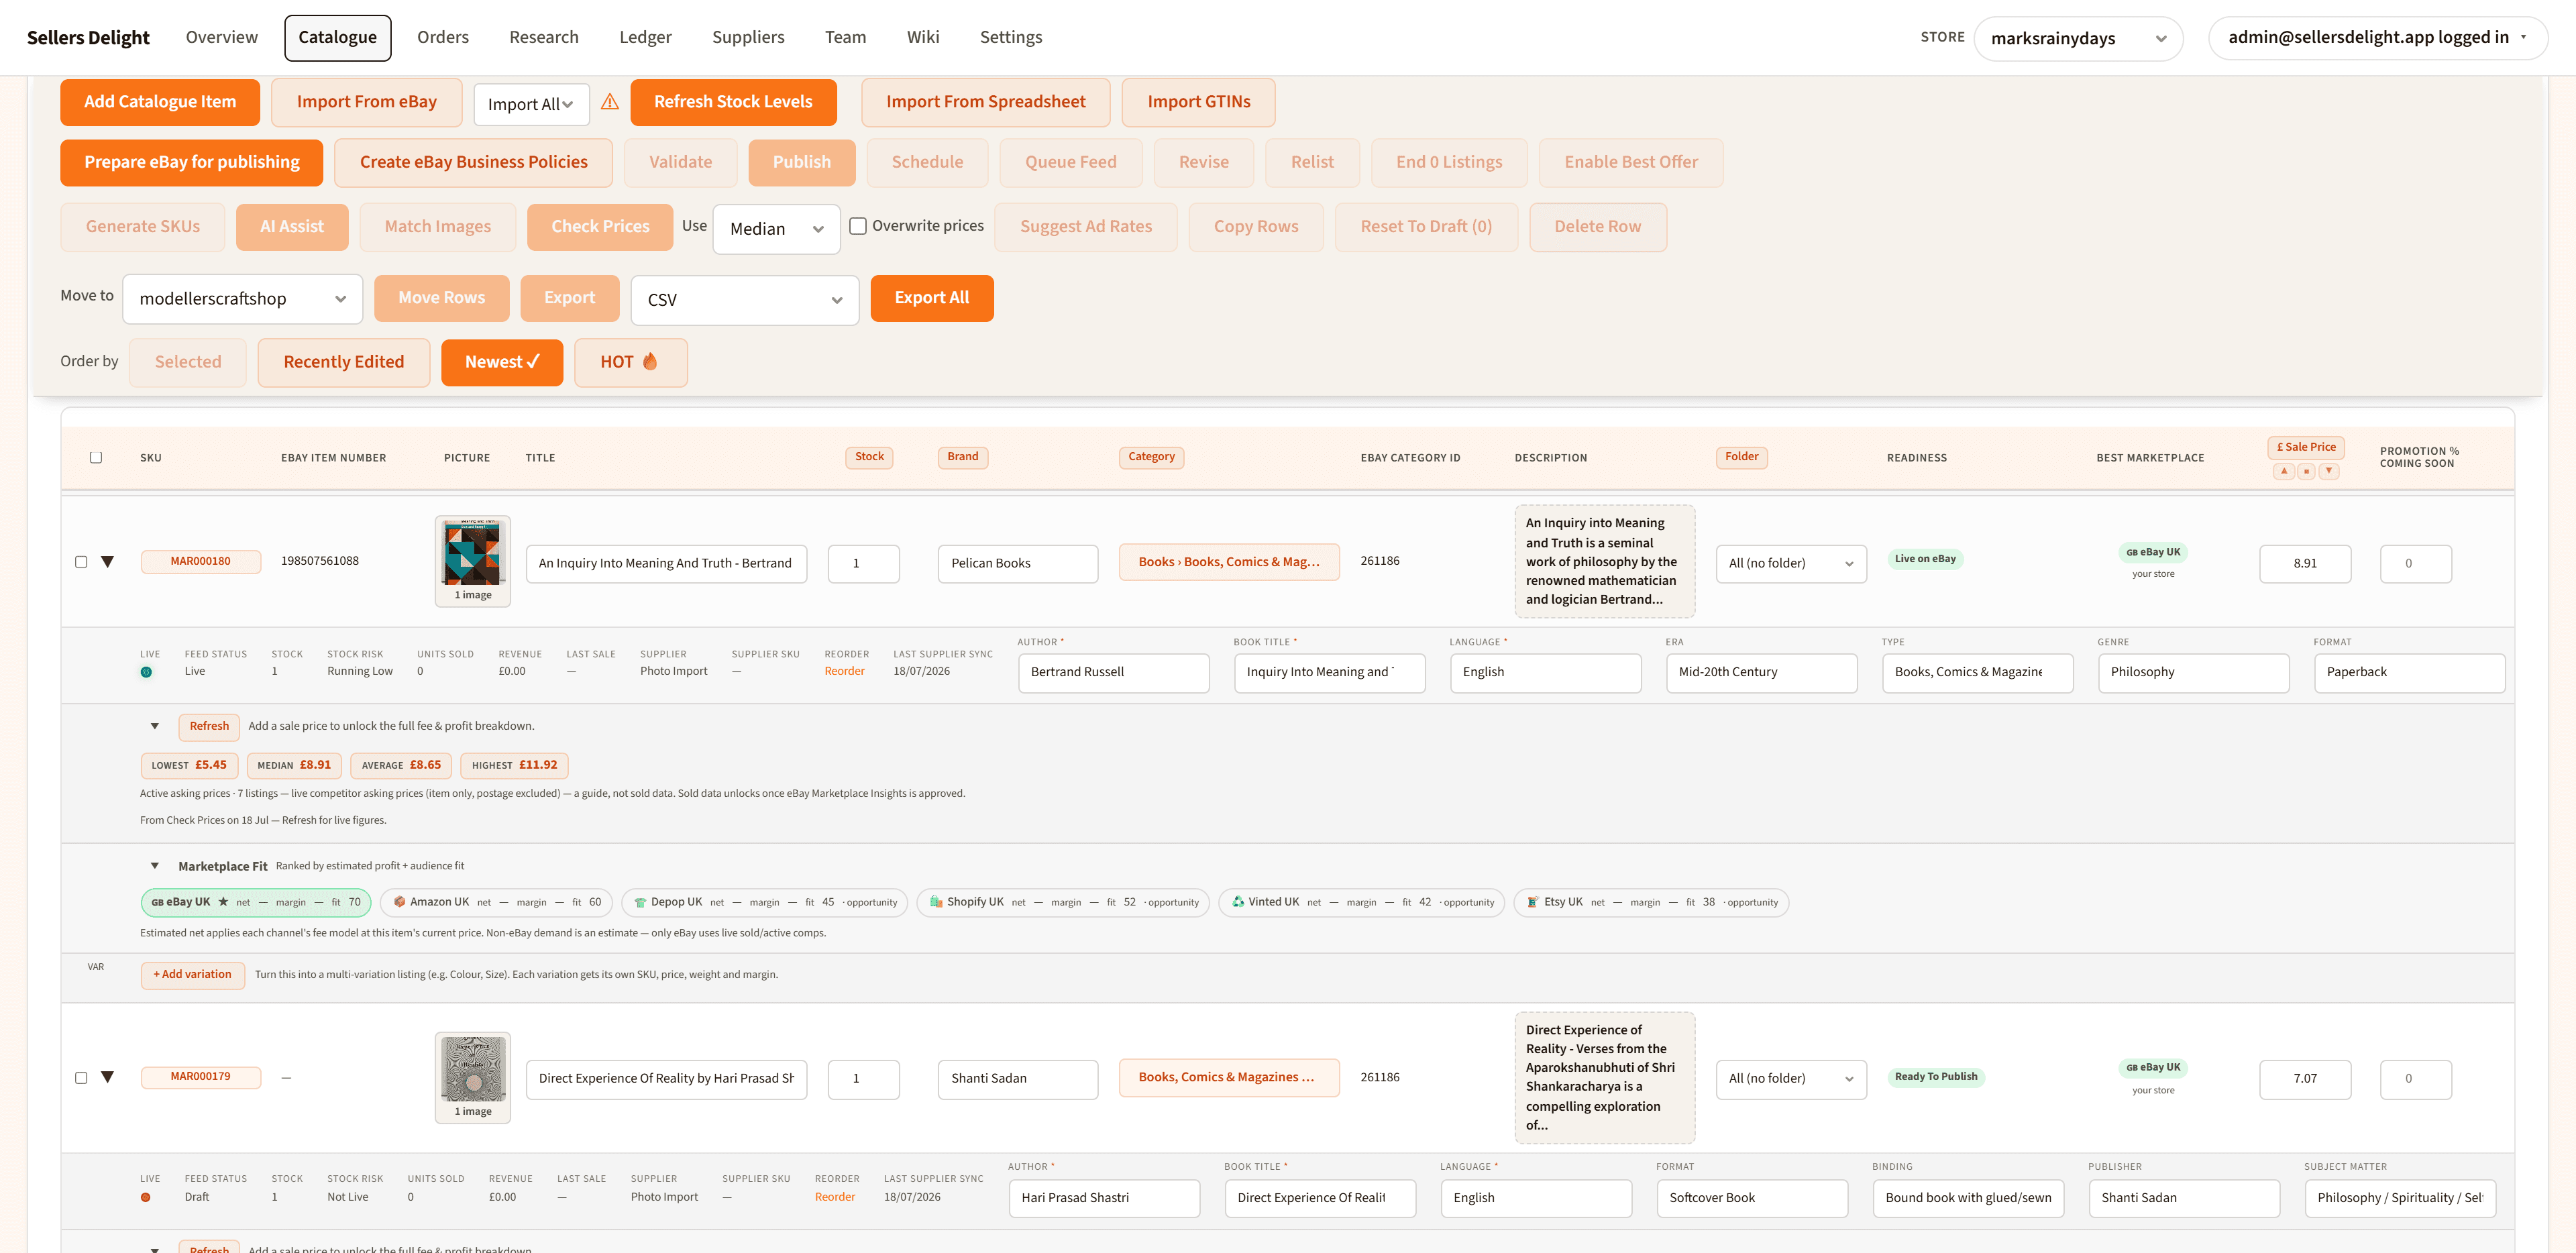Click Add Catalogue Item button
The height and width of the screenshot is (1253, 2576).
click(160, 102)
